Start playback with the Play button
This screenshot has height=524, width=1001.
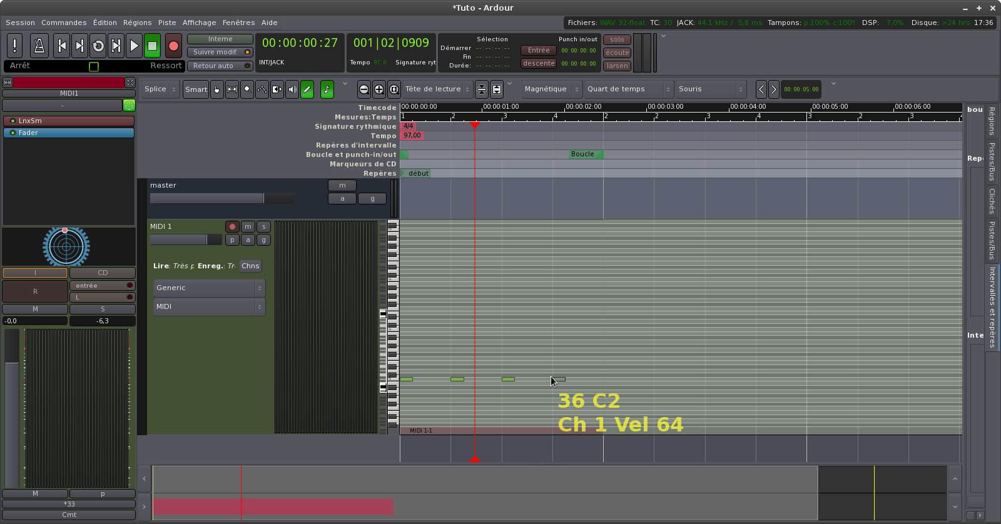tap(134, 46)
